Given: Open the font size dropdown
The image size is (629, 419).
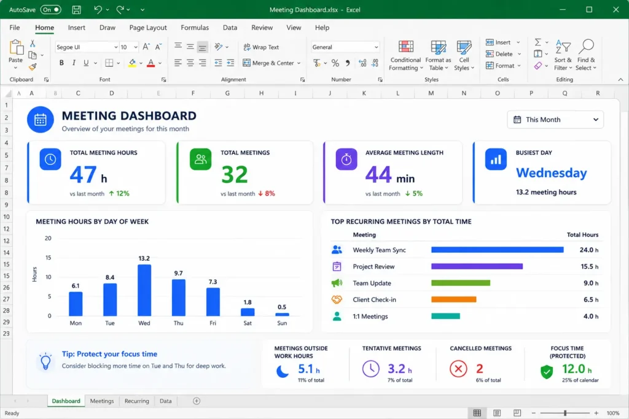Looking at the screenshot, I should tap(136, 47).
